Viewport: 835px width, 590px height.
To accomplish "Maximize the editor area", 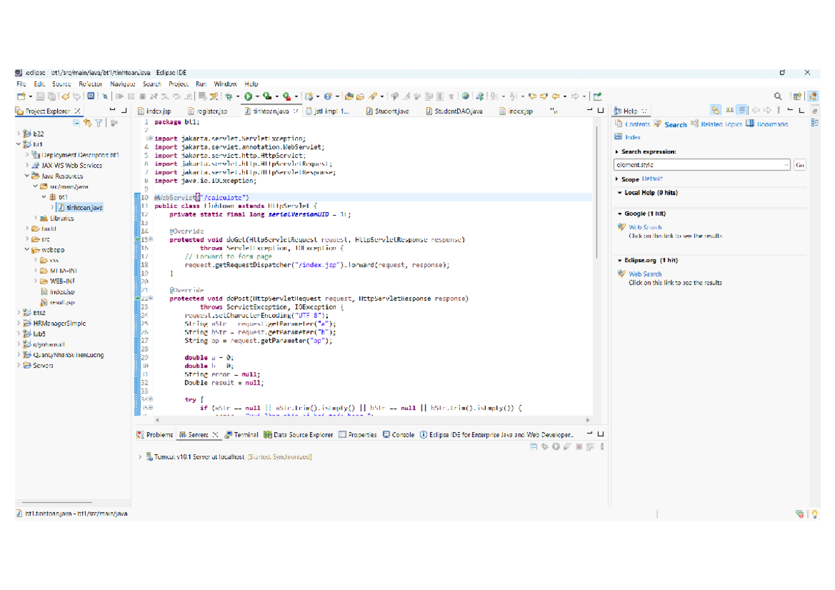I will (x=601, y=111).
